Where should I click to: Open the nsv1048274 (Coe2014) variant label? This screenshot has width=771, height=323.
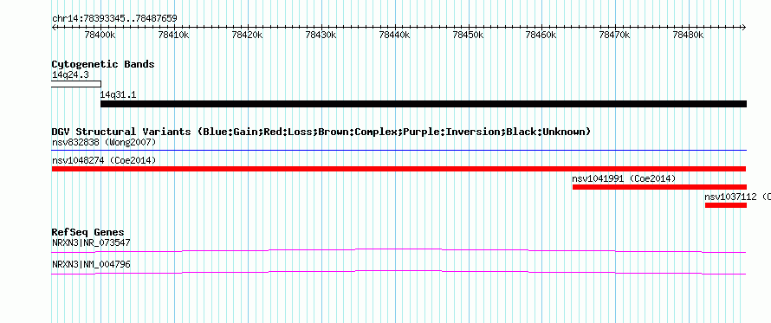(x=104, y=161)
